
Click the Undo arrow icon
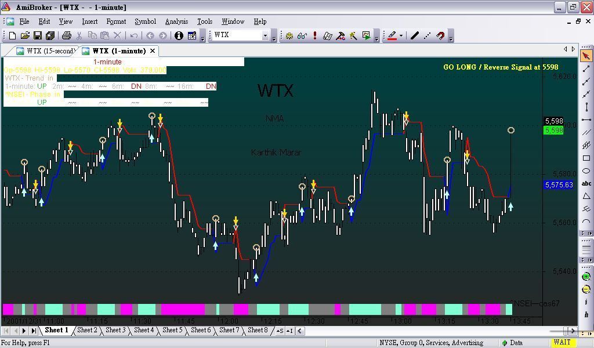pos(134,35)
